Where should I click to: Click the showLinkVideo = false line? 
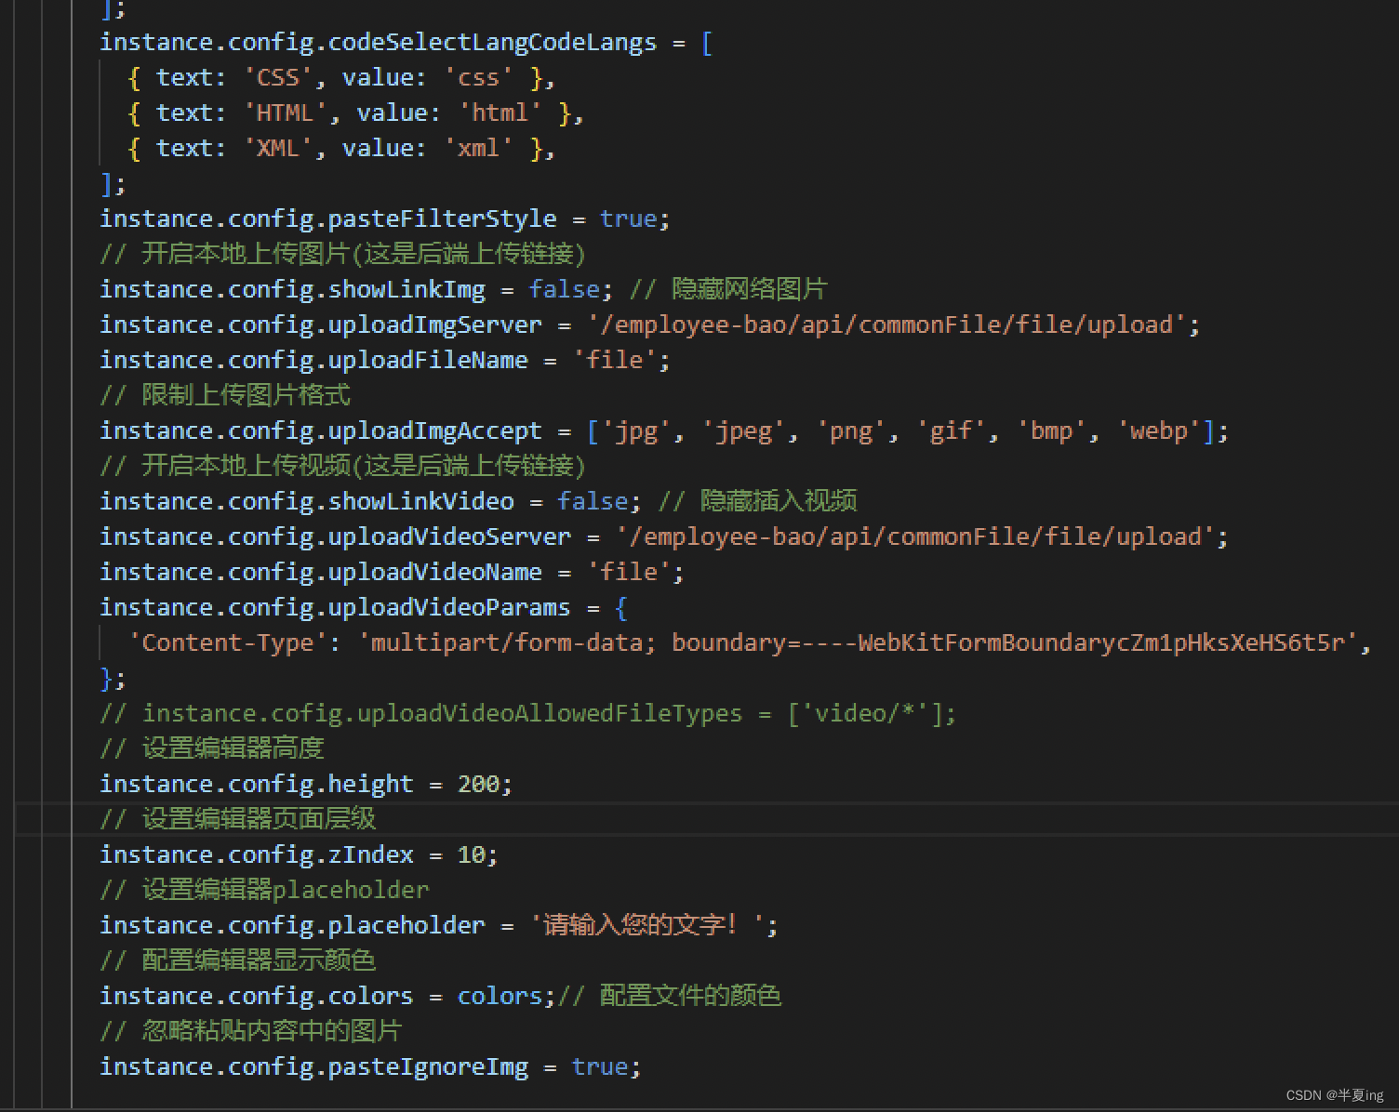[370, 502]
